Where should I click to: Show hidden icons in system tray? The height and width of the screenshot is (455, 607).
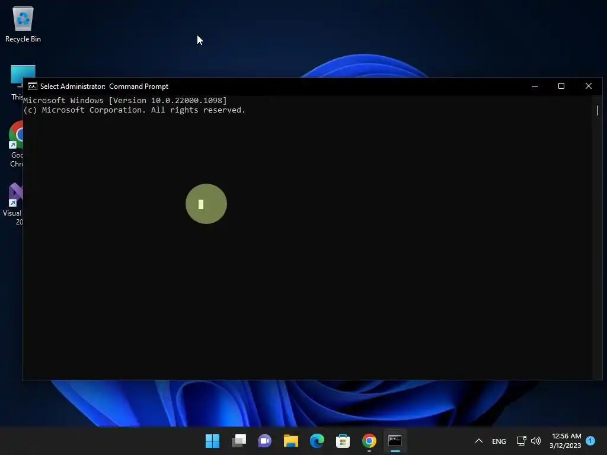(x=479, y=441)
